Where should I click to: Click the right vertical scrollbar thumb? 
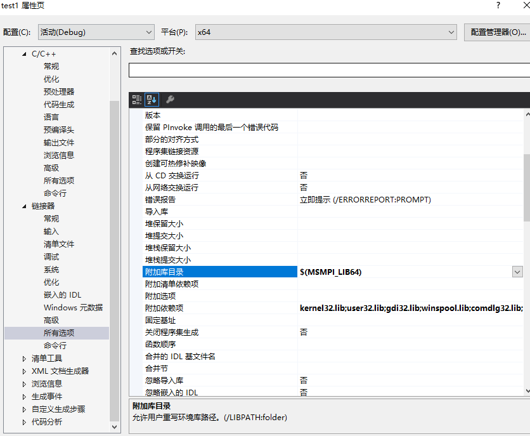coord(526,171)
